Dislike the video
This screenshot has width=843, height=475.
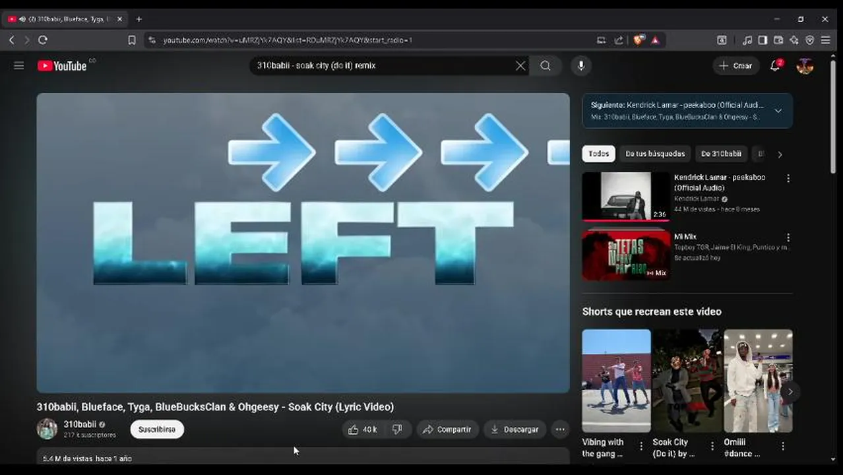click(397, 429)
